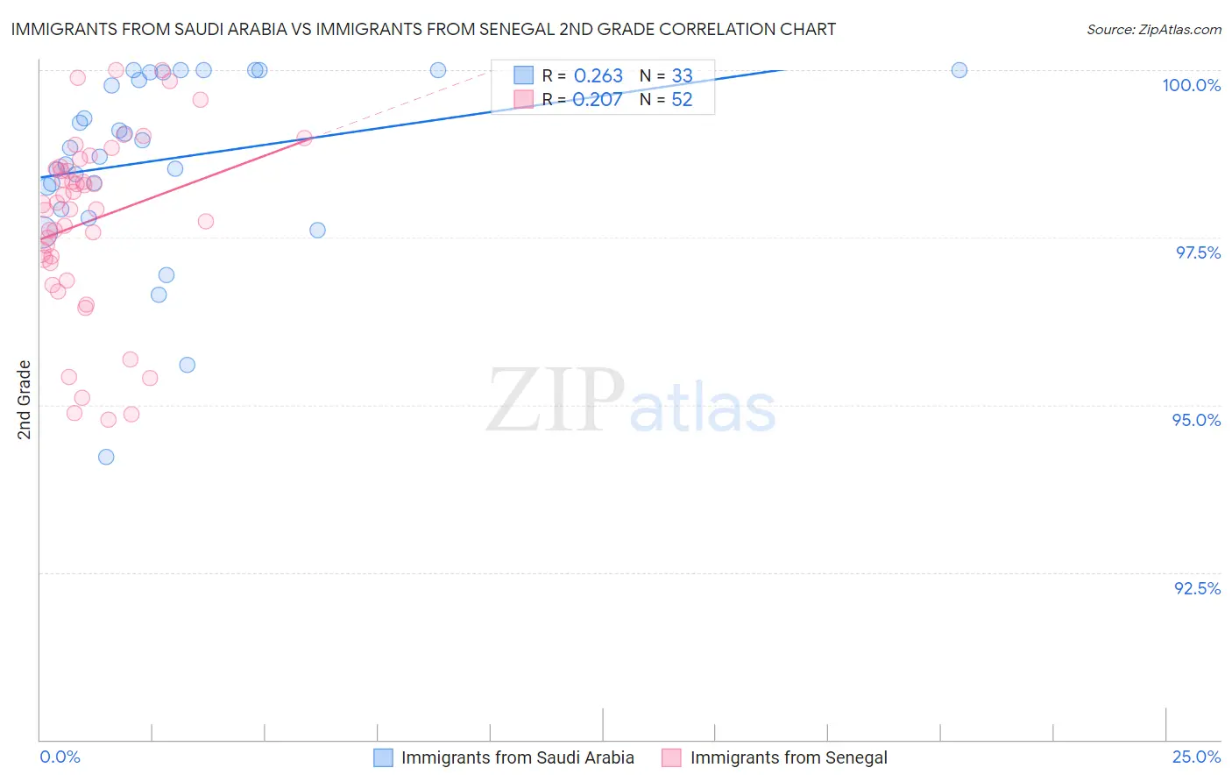Click the pink swatch beside R = 0.207
Image resolution: width=1232 pixels, height=782 pixels.
point(523,99)
